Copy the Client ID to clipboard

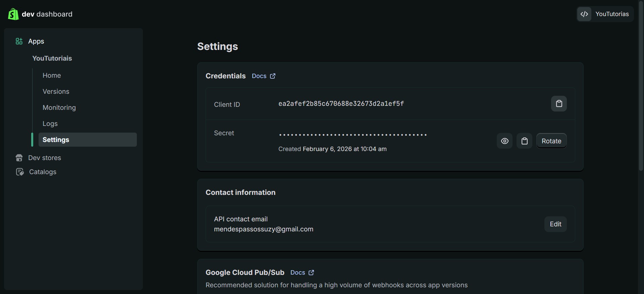click(559, 104)
